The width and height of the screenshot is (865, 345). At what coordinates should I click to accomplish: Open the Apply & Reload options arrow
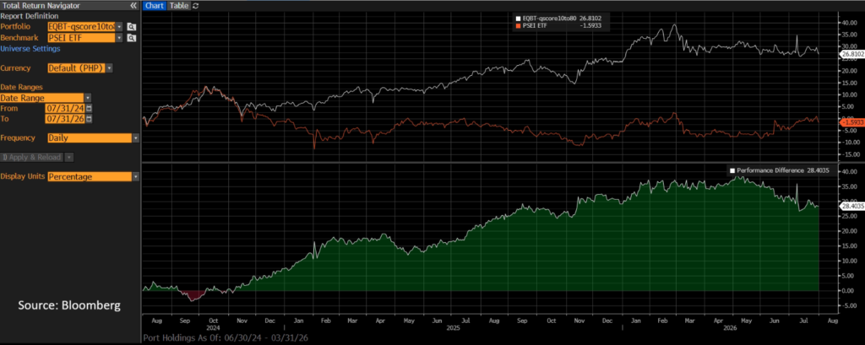click(x=68, y=157)
